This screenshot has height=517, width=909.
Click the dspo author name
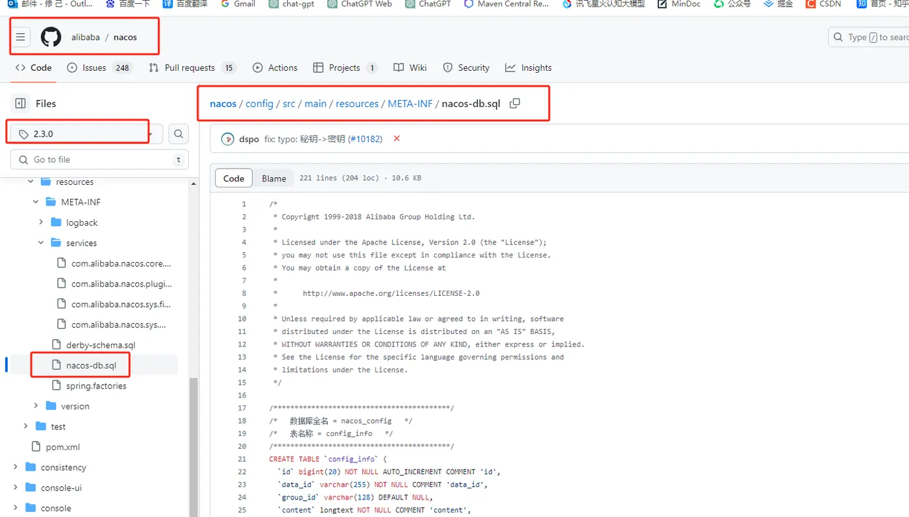click(x=249, y=139)
